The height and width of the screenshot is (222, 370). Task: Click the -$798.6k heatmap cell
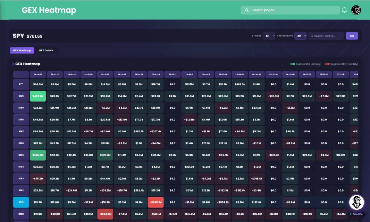click(x=257, y=179)
